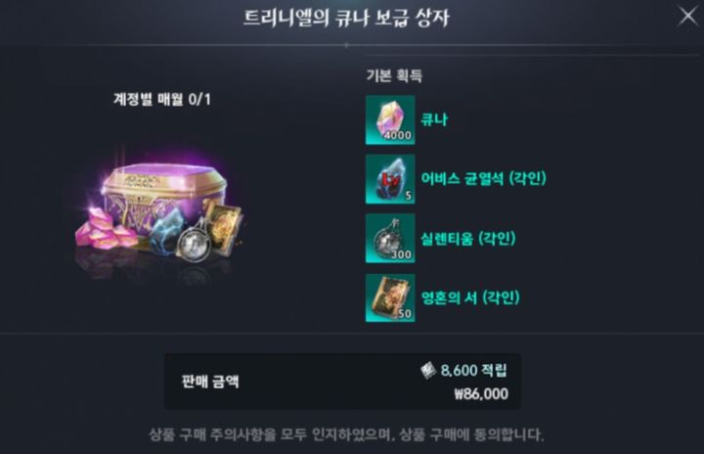Click the 실렌티움 (각인) item name
The image size is (704, 454).
coord(467,238)
